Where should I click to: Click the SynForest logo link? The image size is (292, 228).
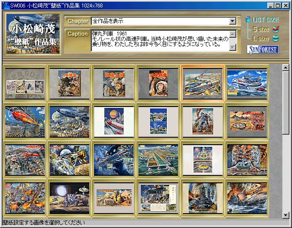pos(263,50)
